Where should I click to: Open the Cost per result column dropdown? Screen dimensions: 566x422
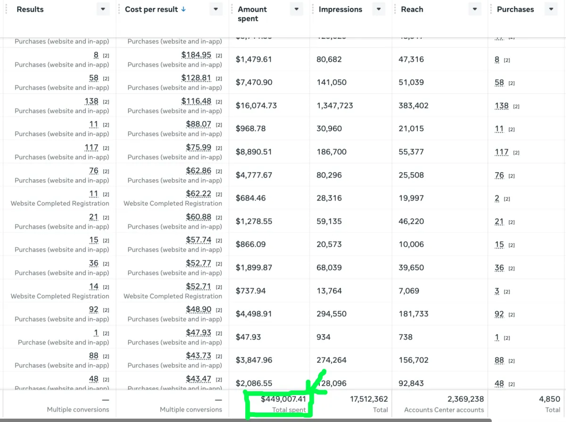[x=216, y=9]
